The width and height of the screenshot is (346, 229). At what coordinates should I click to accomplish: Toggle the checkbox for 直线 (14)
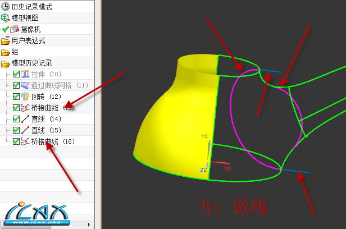click(16, 119)
